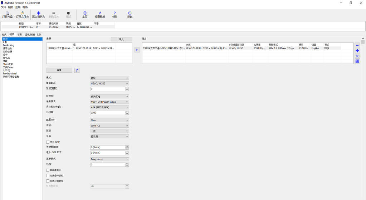Click the Help (帮助) question mark toolbar icon

[x=114, y=13]
